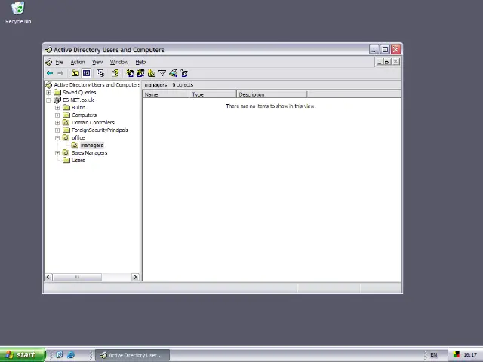Select the managers OU in the tree
Image resolution: width=483 pixels, height=362 pixels.
coord(92,145)
